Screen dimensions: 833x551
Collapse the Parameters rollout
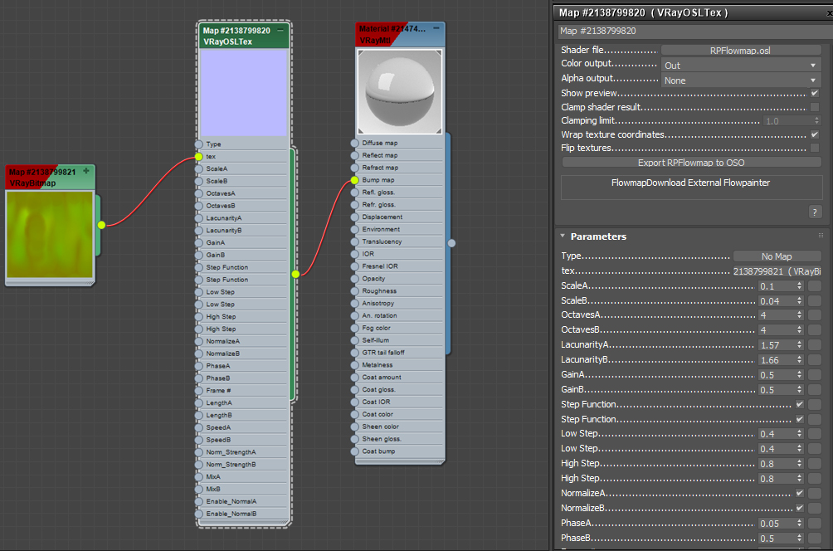coord(563,236)
